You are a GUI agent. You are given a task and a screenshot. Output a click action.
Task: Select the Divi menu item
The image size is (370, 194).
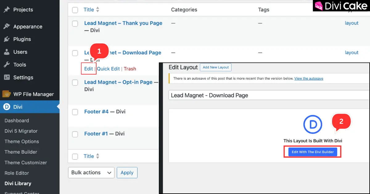click(30, 107)
